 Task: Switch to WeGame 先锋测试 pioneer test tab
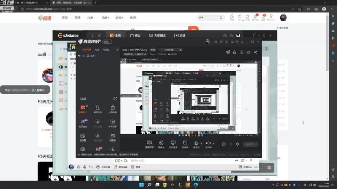coord(157,35)
